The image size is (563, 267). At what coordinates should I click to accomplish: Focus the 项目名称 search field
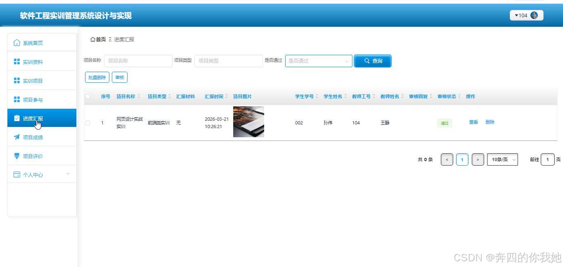tap(138, 61)
